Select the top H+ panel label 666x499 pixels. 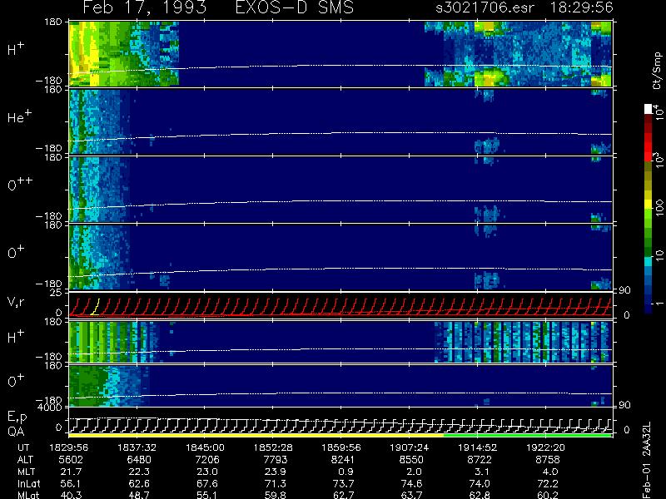tap(16, 49)
